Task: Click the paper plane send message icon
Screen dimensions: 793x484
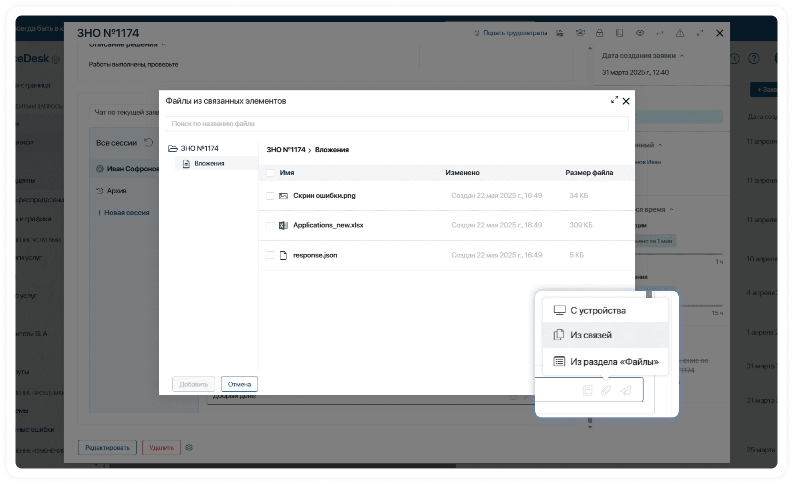Action: [x=626, y=390]
